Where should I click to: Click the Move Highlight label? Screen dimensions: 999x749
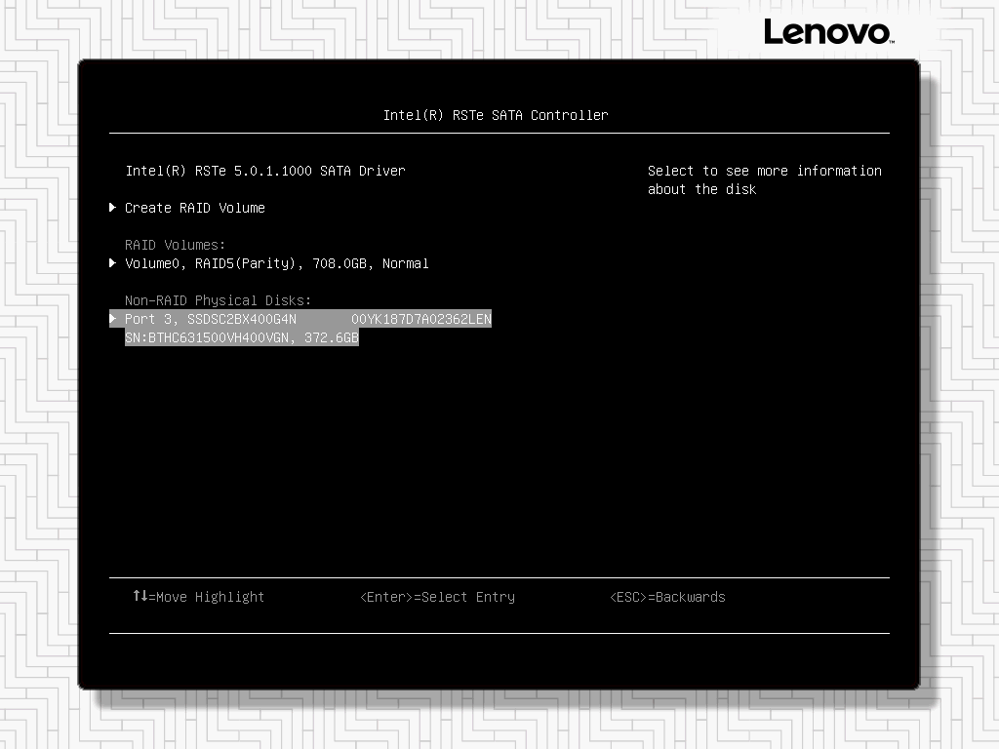(207, 597)
